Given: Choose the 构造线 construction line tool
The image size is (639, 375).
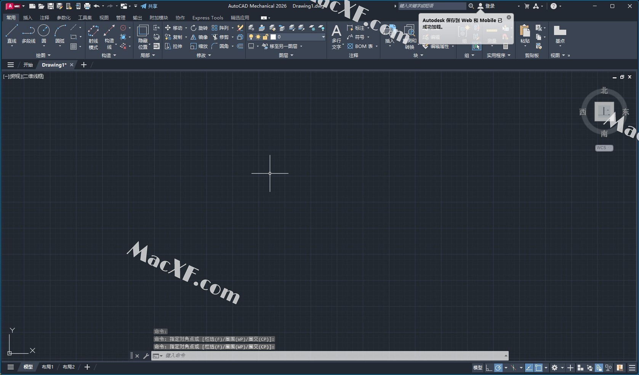Looking at the screenshot, I should [109, 37].
